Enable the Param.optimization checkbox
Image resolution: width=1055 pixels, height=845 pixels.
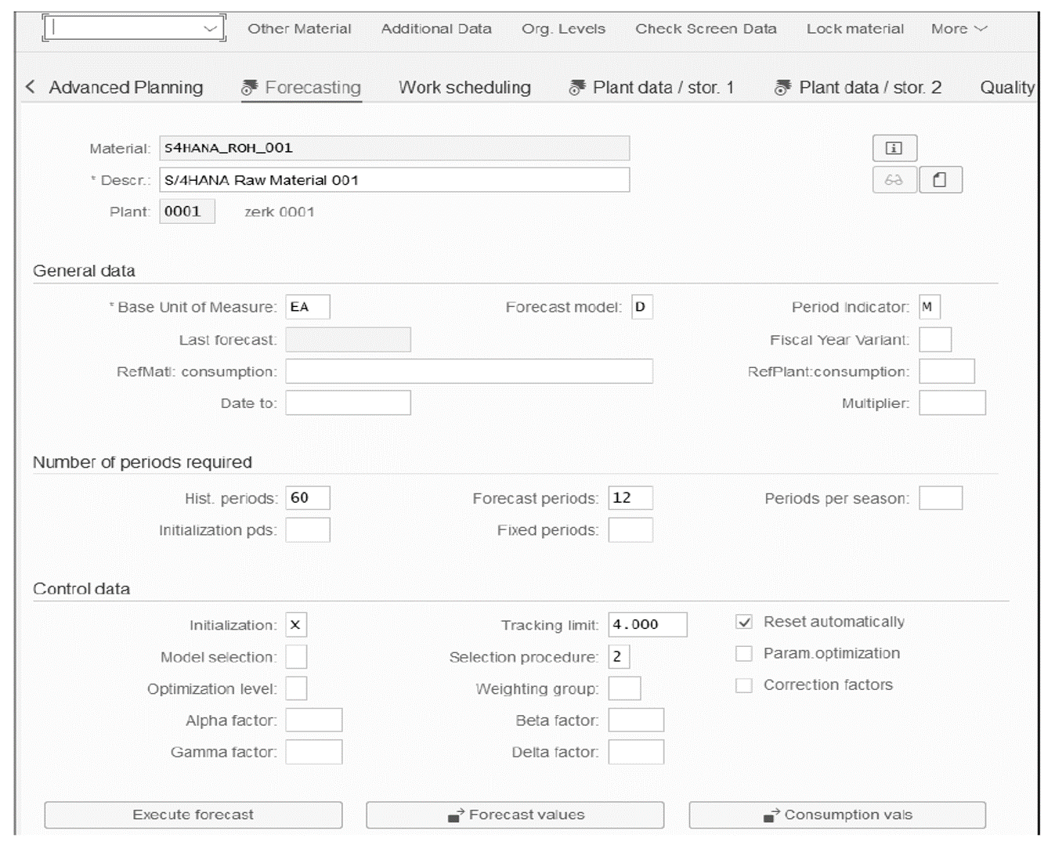pos(743,653)
